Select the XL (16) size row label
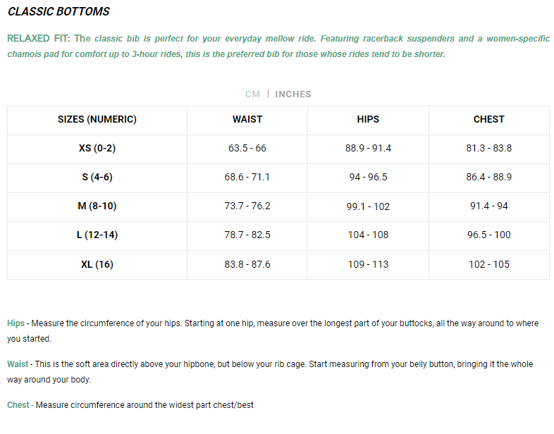 coord(97,265)
